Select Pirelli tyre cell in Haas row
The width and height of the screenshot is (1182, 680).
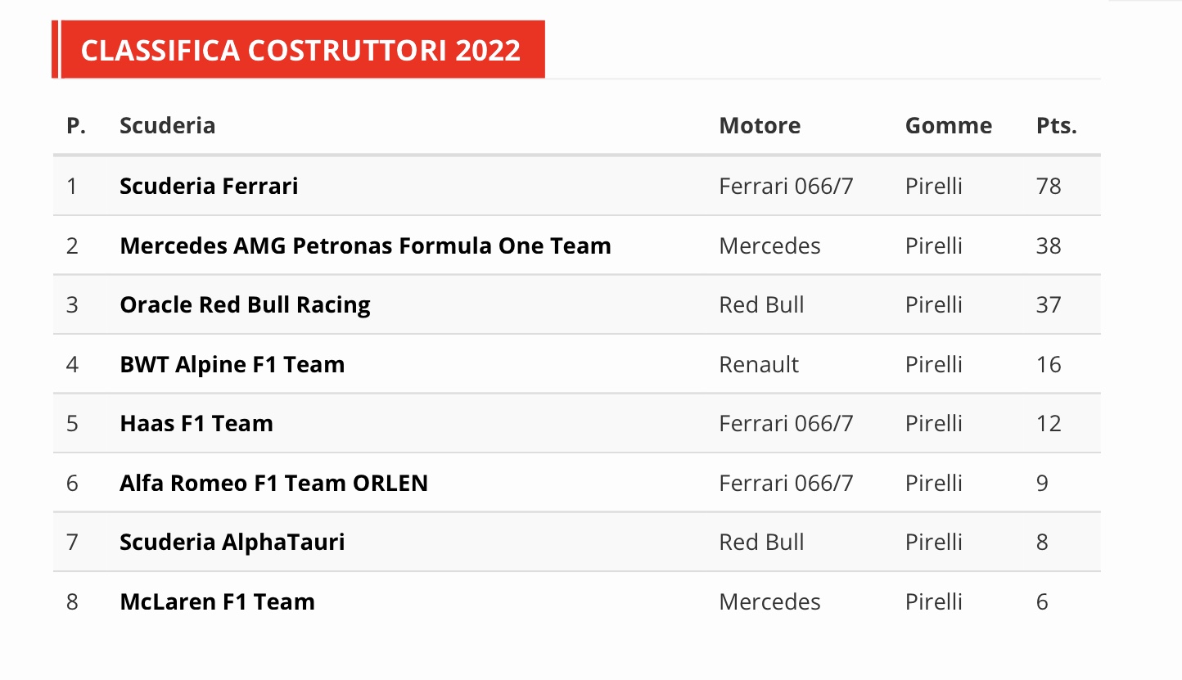[x=933, y=423]
